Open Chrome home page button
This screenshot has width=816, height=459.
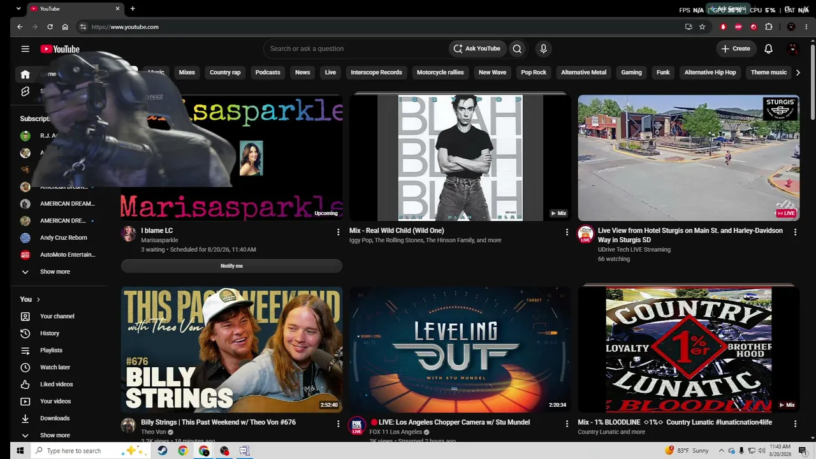65,27
